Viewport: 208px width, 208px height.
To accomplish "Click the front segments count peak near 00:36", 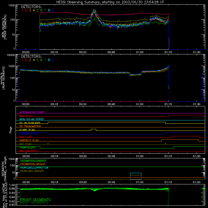I will [x=94, y=11].
